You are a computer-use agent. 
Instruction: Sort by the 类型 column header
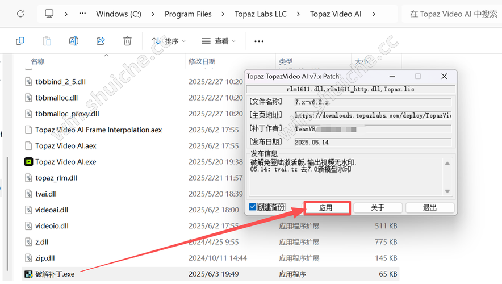point(286,61)
